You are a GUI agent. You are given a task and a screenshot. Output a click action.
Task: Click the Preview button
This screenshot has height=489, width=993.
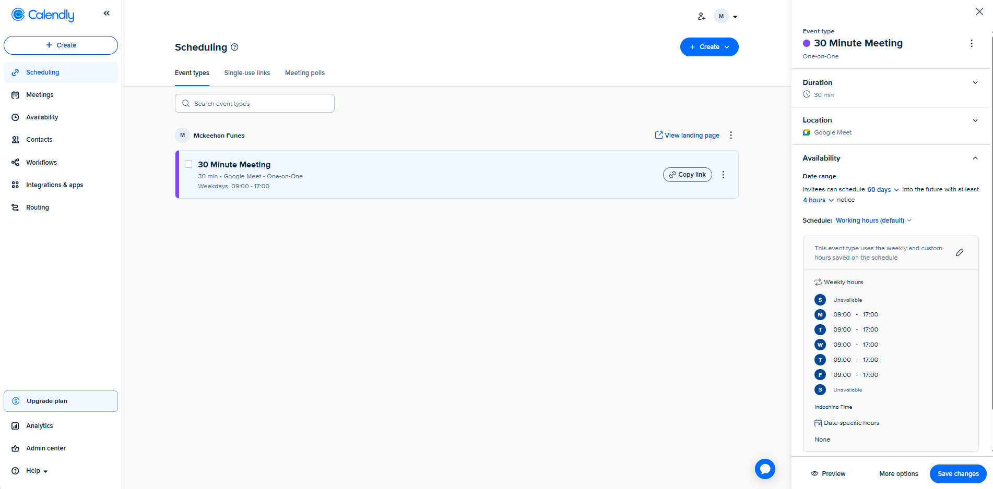point(828,474)
